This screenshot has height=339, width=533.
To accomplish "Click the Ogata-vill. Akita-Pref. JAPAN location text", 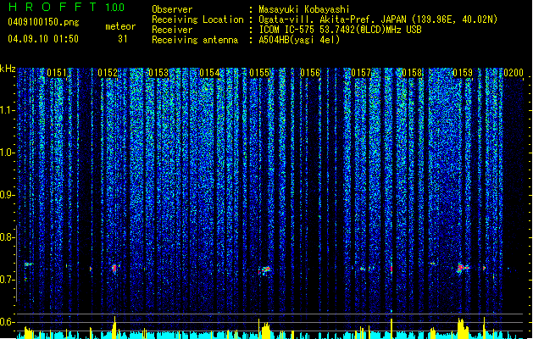I will coord(378,19).
